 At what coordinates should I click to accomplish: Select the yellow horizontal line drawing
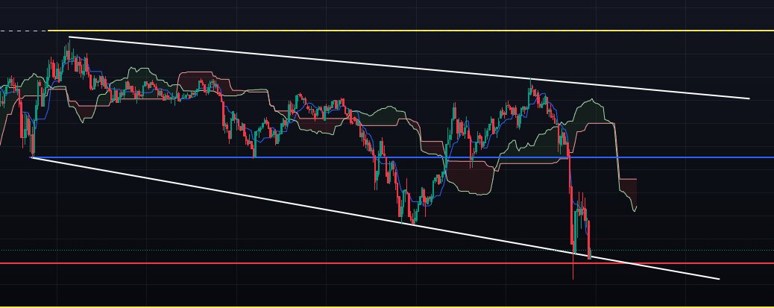click(411, 31)
